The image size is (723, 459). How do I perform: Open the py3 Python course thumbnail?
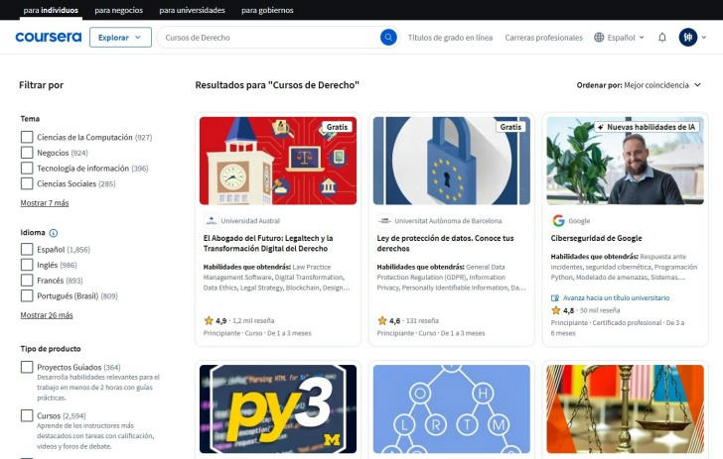tap(278, 409)
